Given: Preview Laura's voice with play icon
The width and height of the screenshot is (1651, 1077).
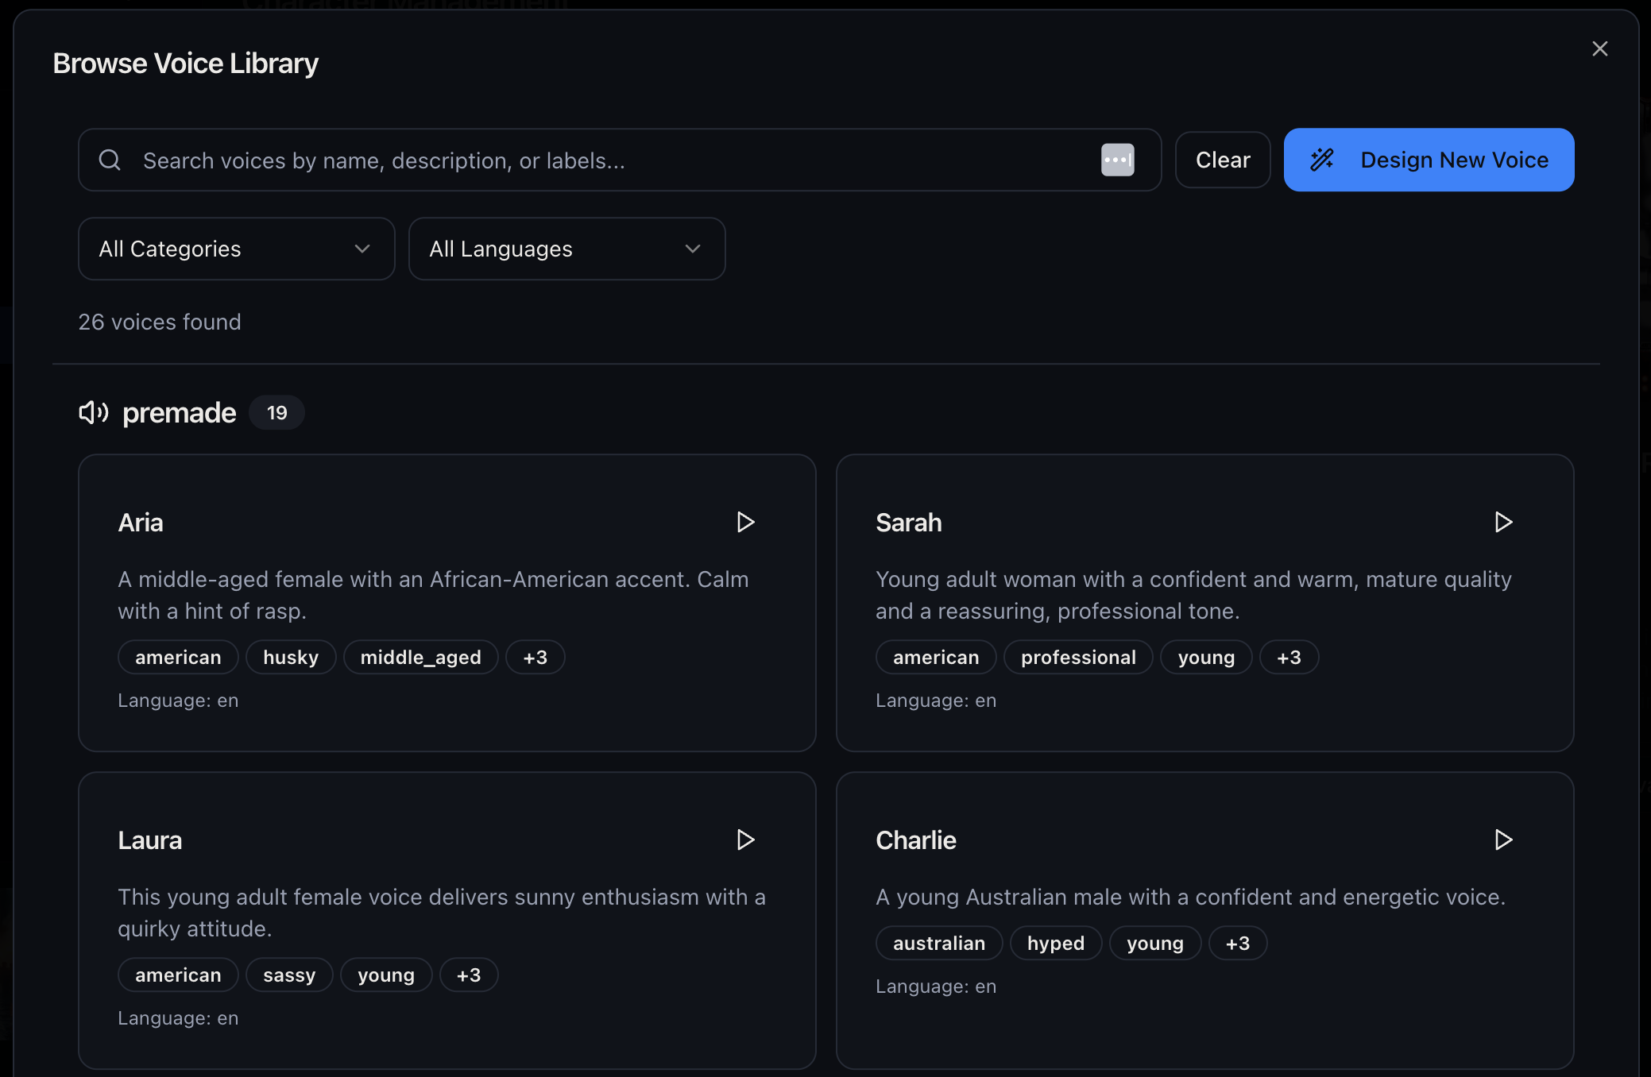Looking at the screenshot, I should [x=744, y=840].
